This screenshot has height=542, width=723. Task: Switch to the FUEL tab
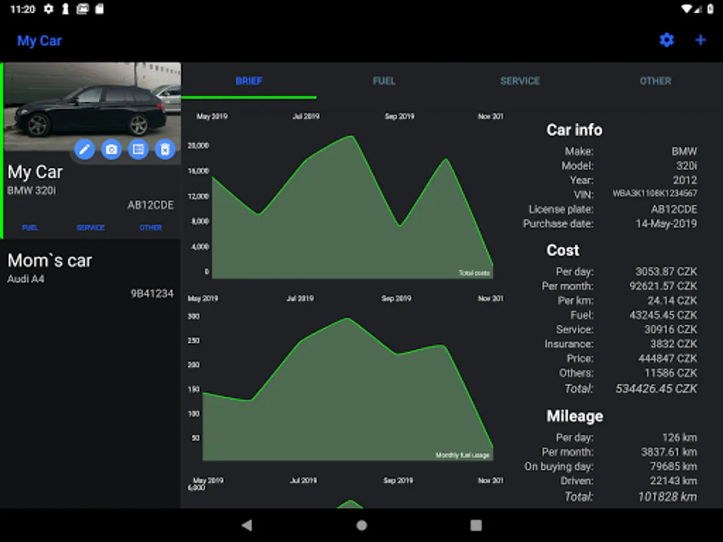click(384, 81)
